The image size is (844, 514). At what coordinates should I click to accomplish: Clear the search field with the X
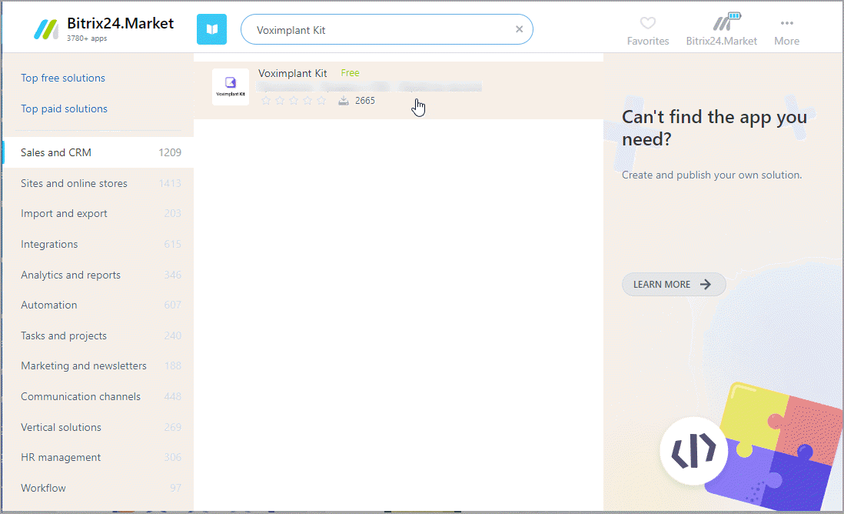pyautogui.click(x=519, y=29)
